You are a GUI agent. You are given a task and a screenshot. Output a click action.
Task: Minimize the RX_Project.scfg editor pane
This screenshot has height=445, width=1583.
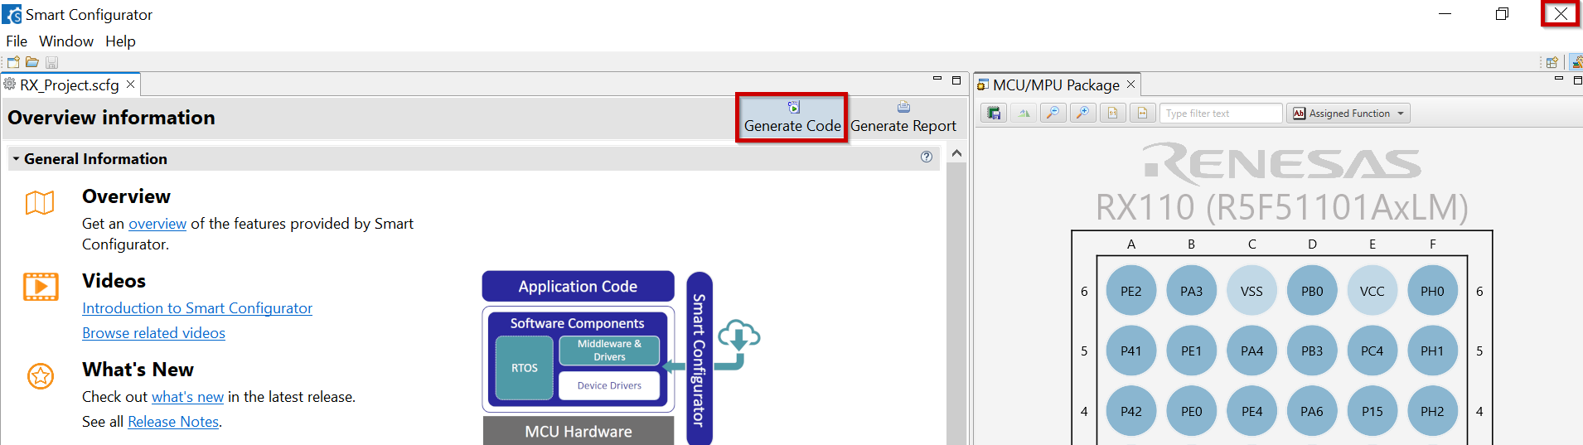pyautogui.click(x=937, y=79)
